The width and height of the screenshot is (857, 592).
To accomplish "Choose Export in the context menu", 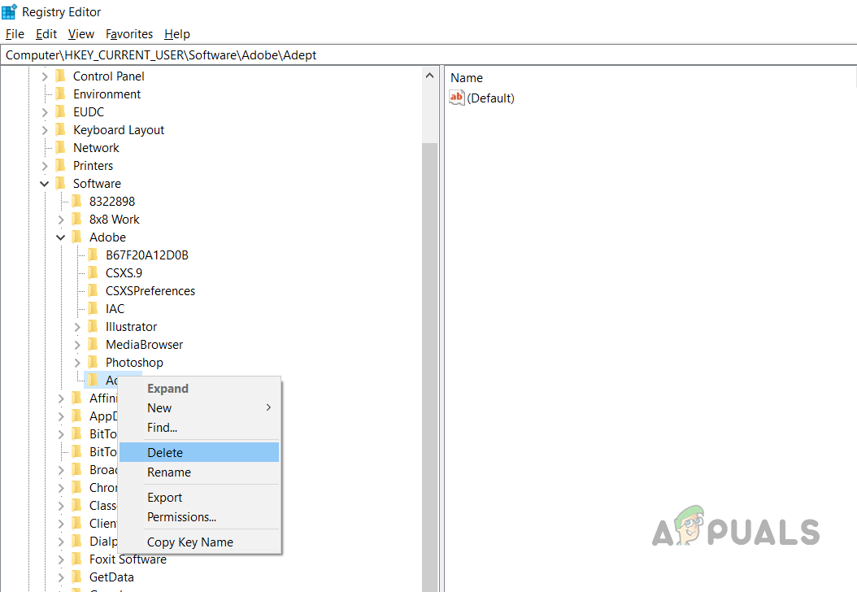I will 199,498.
